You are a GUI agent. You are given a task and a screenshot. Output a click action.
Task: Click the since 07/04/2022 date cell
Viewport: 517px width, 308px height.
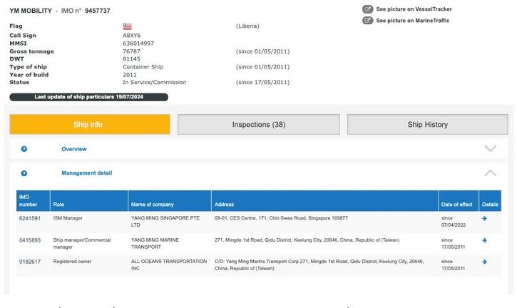454,222
